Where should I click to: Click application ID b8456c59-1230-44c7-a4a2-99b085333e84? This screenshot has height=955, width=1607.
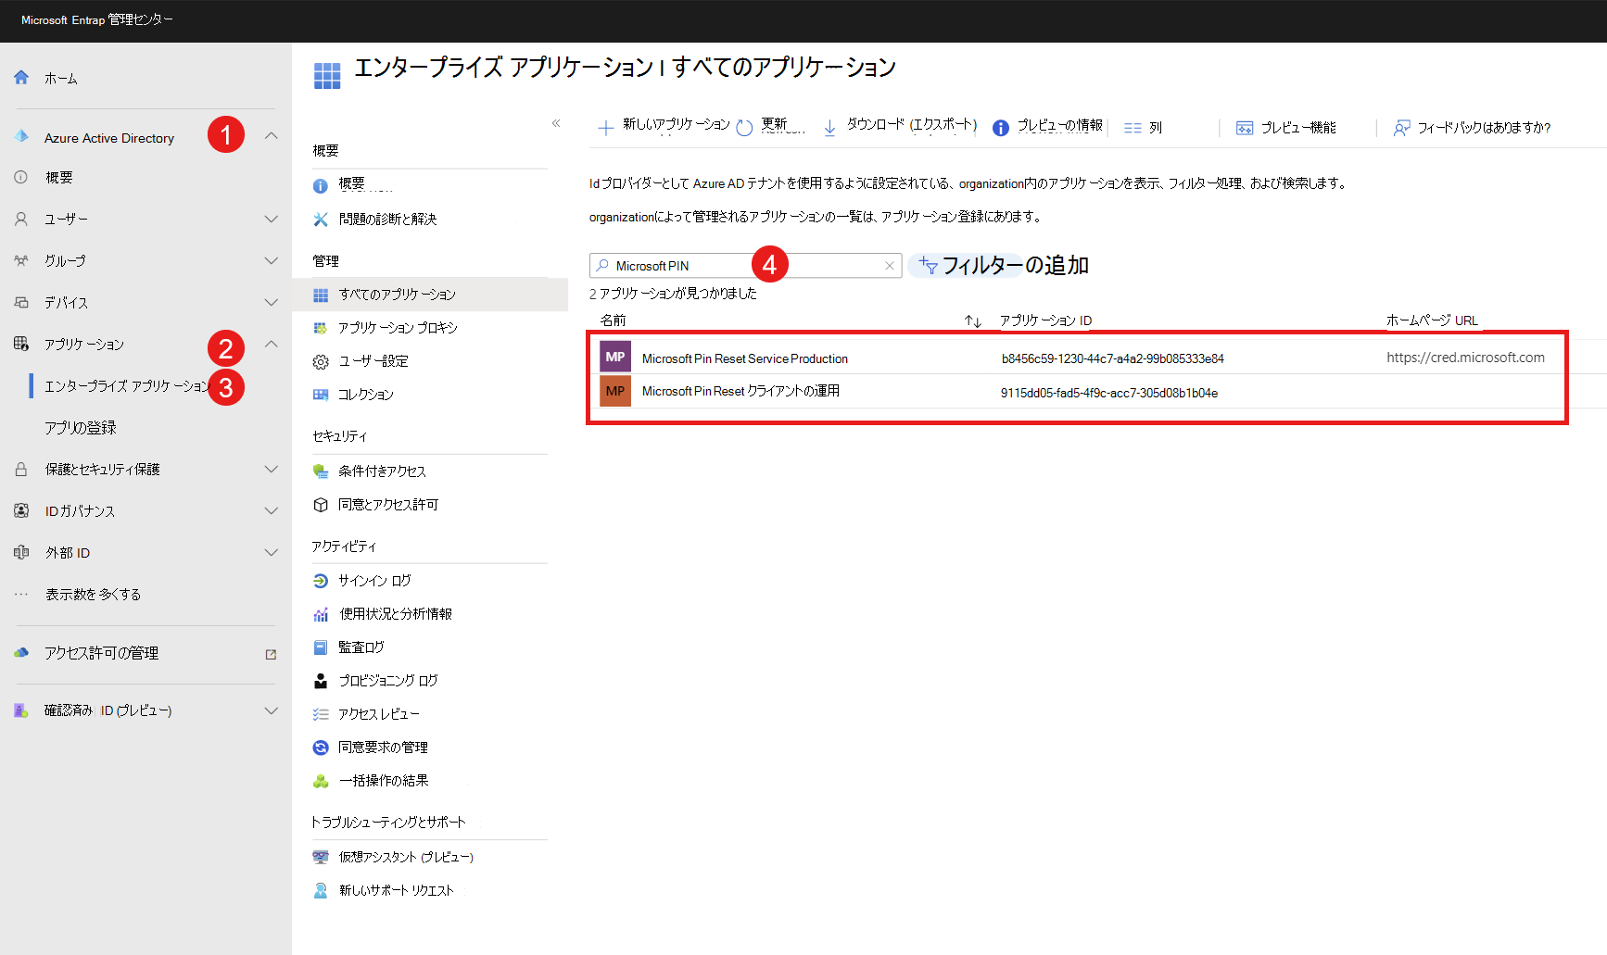tap(1113, 358)
